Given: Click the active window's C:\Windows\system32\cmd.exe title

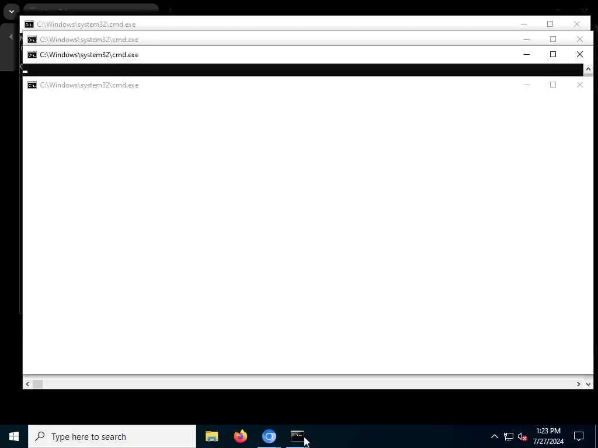Looking at the screenshot, I should [x=89, y=55].
